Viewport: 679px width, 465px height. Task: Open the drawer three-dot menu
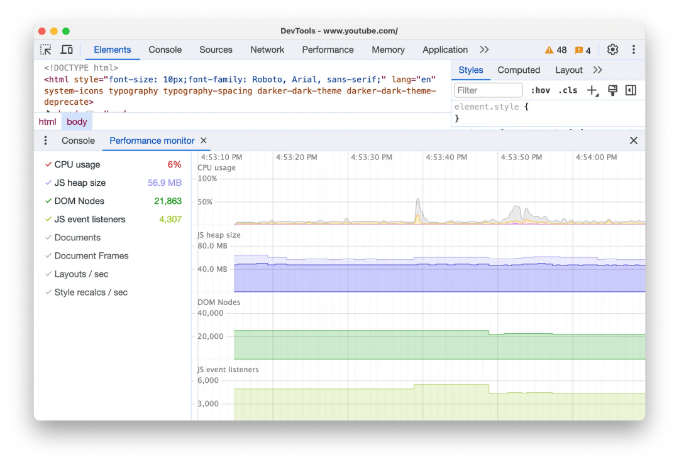point(45,141)
